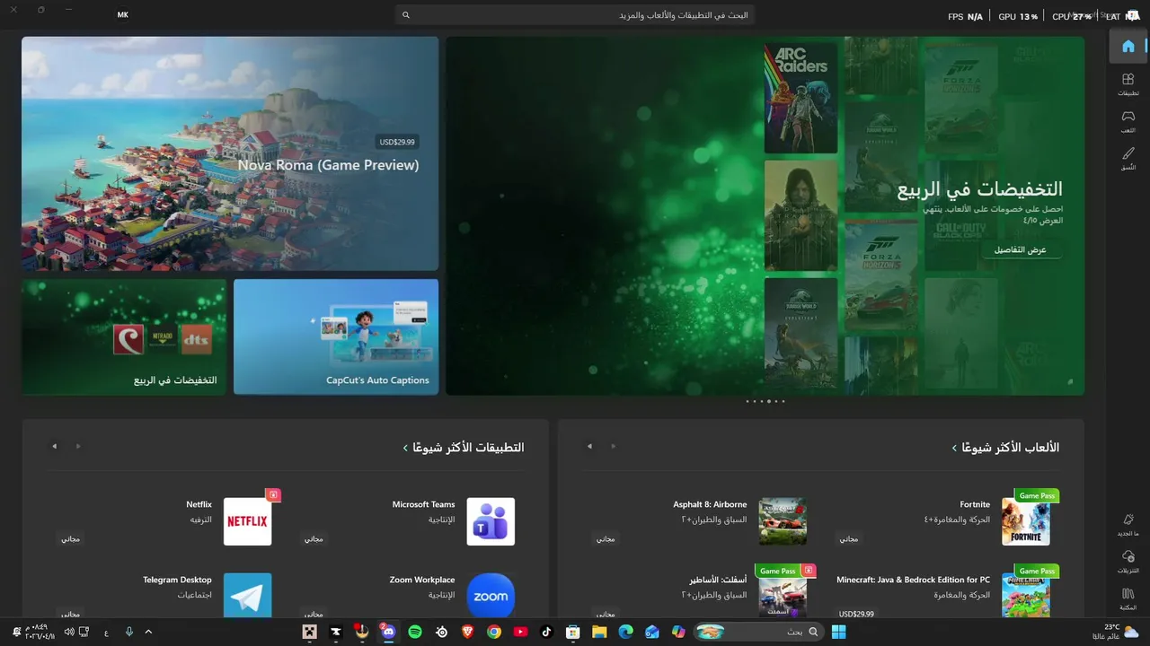Click the right arrow in the popular apps carousel

tap(78, 446)
